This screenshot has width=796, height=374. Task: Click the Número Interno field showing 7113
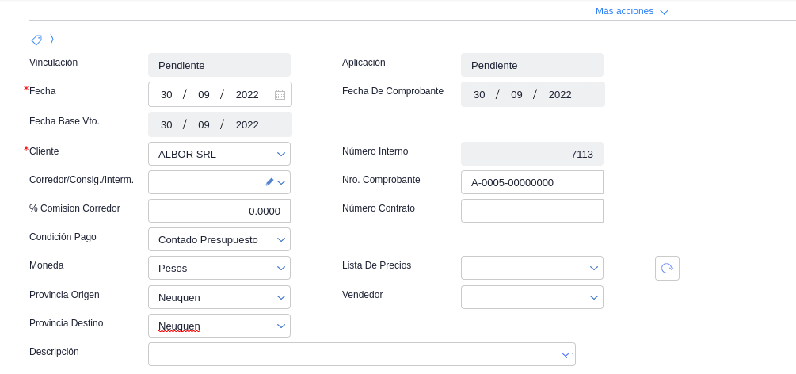coord(531,154)
